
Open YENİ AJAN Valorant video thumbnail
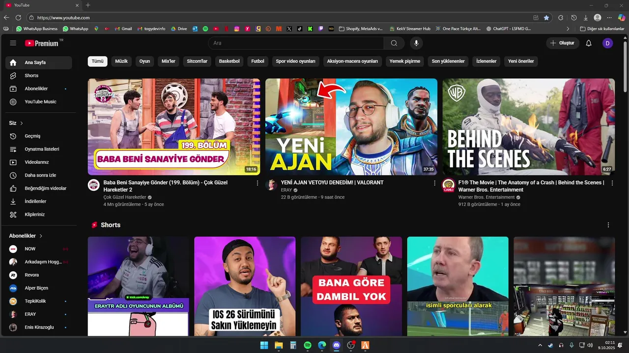[x=351, y=126]
